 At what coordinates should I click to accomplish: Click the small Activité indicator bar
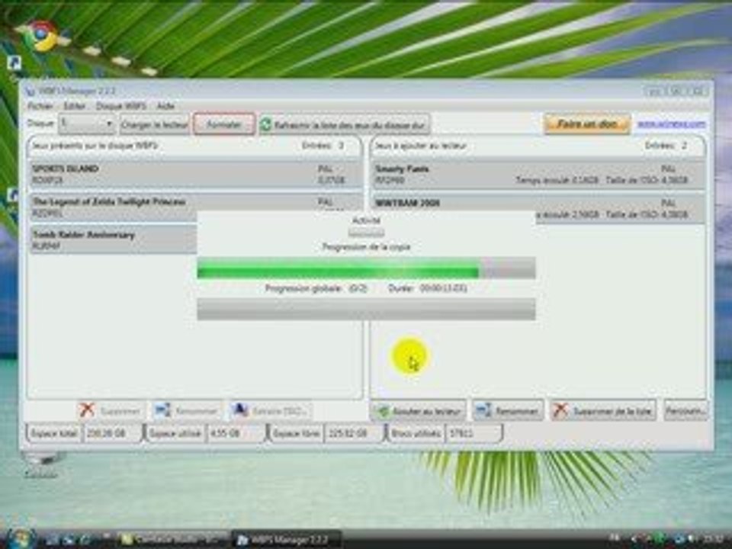coord(367,233)
